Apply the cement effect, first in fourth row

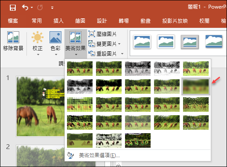pyautogui.click(x=80, y=122)
